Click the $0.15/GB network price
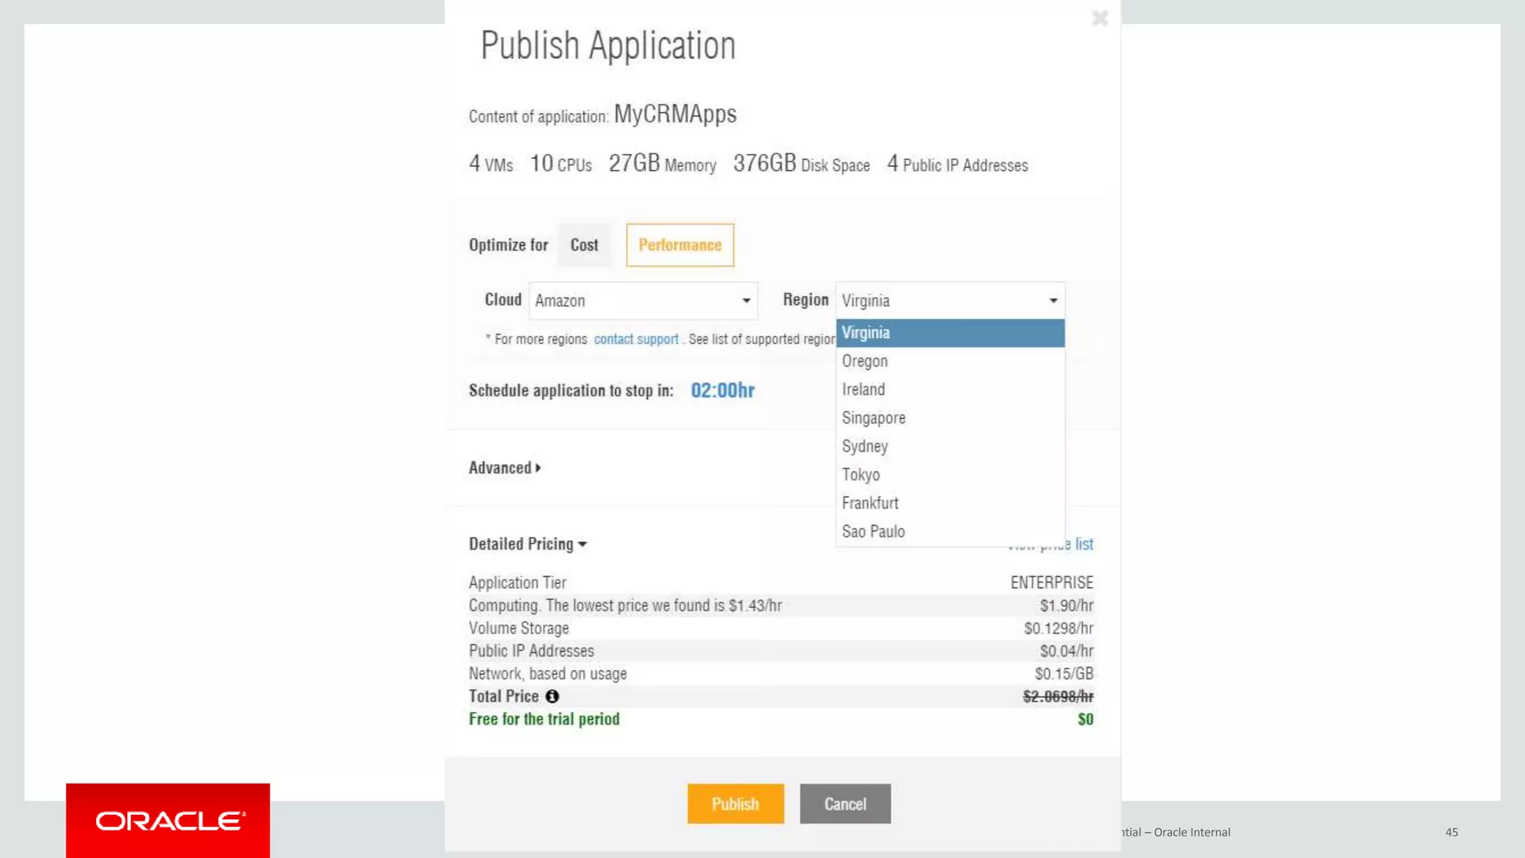 [1064, 674]
